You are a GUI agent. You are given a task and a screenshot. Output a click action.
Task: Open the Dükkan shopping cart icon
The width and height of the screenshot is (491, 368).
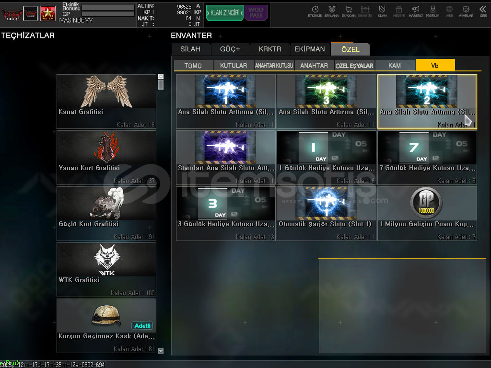349,11
